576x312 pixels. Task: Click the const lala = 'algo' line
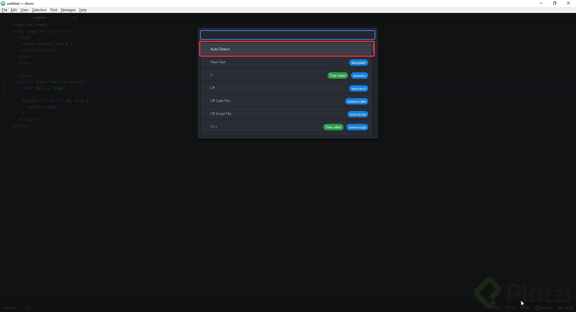click(43, 88)
